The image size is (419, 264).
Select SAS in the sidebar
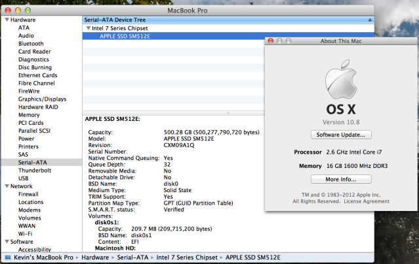pyautogui.click(x=23, y=154)
